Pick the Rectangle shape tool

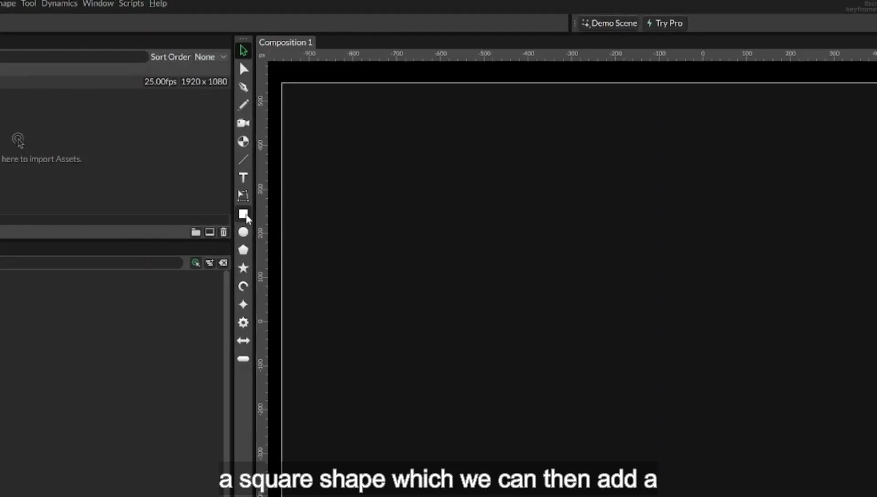(243, 214)
